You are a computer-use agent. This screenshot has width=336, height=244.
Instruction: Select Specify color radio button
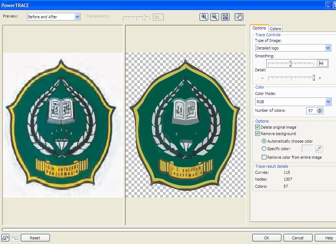tap(264, 149)
